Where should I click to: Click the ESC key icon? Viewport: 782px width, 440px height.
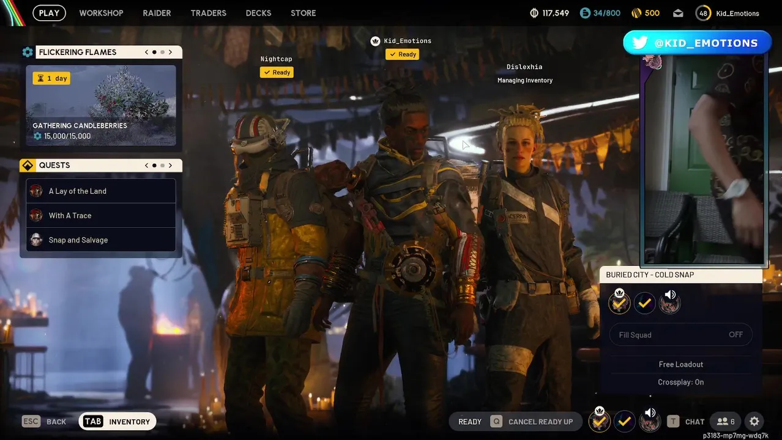(32, 421)
